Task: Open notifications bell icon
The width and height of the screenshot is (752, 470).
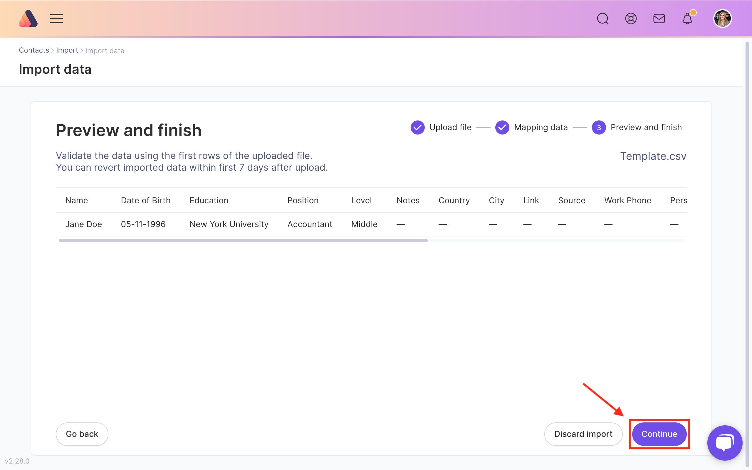Action: 687,19
